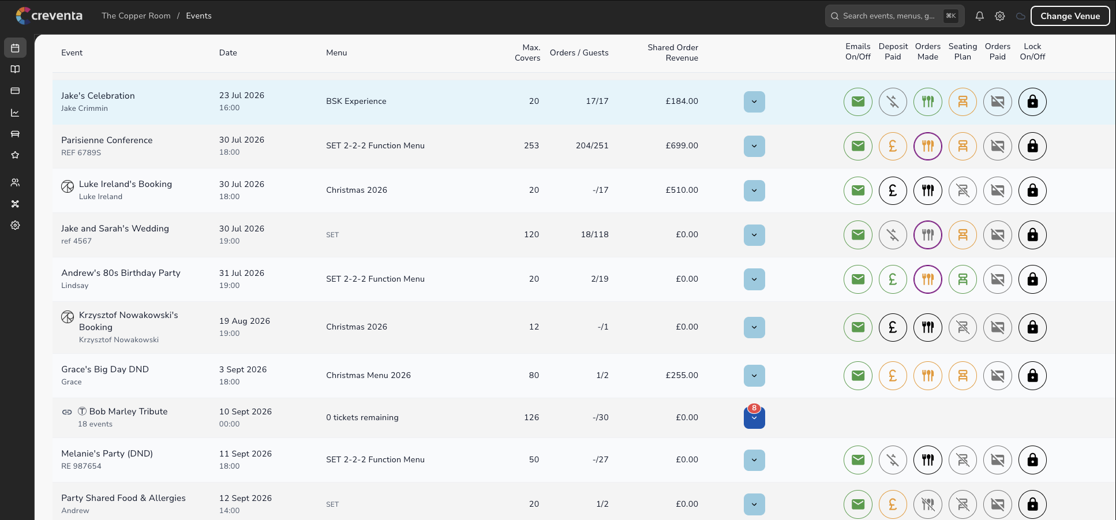Open the calendar events icon in the sidebar
Screen dimensions: 1116x520
pyautogui.click(x=15, y=48)
